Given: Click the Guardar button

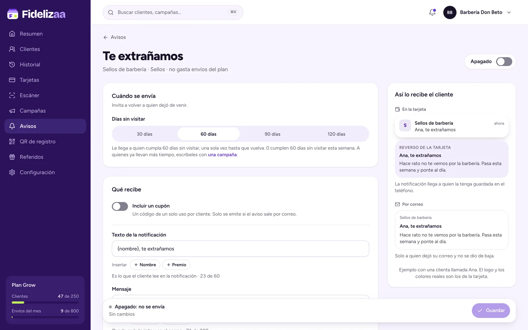Looking at the screenshot, I should (x=491, y=311).
